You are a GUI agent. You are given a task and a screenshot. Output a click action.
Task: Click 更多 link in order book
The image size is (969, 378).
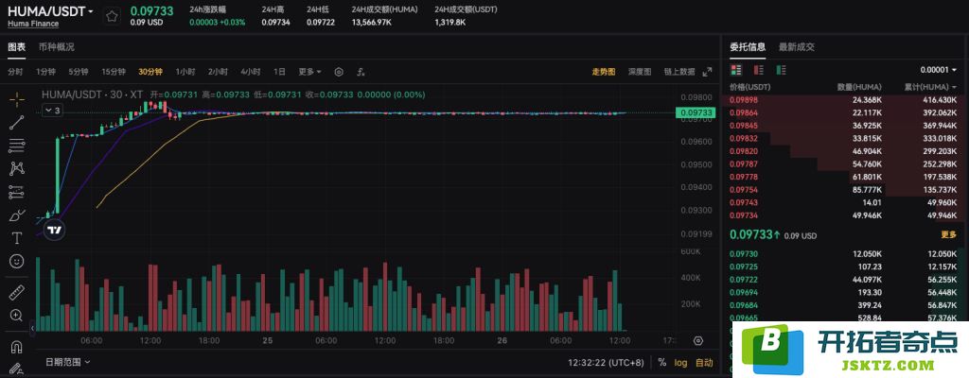pyautogui.click(x=948, y=234)
